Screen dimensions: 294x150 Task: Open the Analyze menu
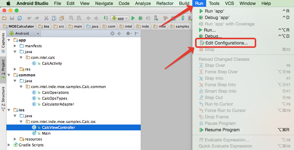tap(143, 3)
